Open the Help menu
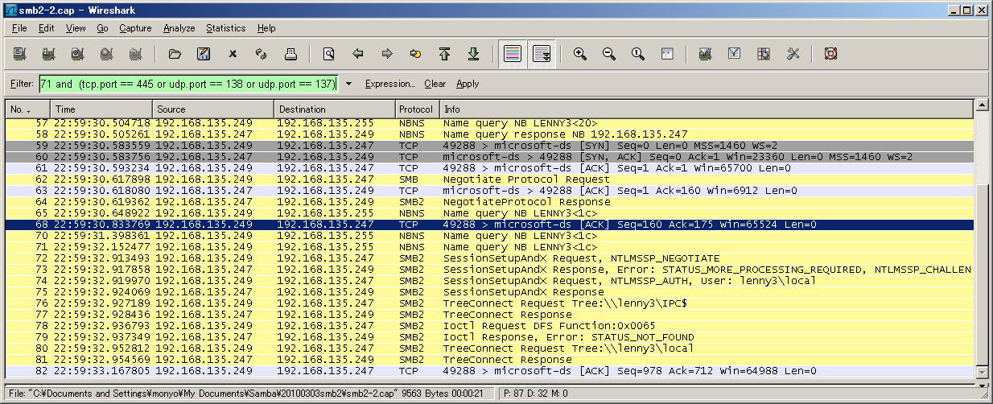This screenshot has height=404, width=993. coord(266,28)
